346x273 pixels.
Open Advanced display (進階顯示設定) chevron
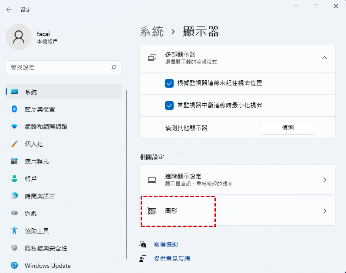(325, 180)
